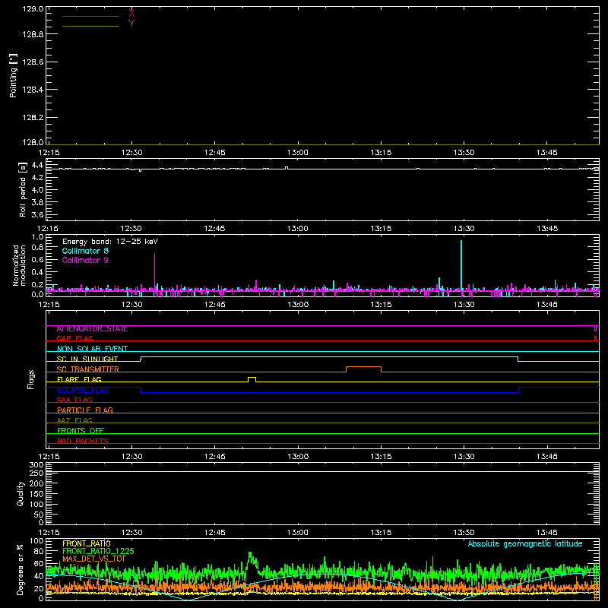Select the FRONT_RATIO legend entry
The image size is (608, 608).
pos(87,543)
